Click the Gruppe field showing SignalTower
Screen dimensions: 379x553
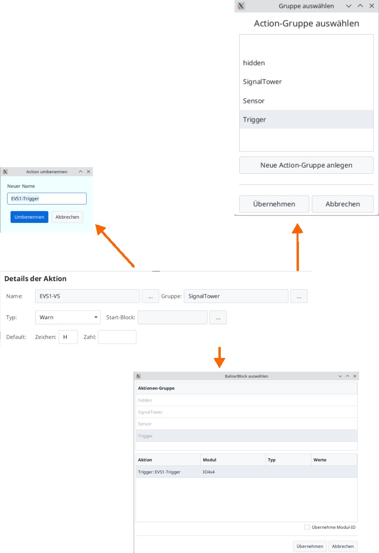coord(236,296)
